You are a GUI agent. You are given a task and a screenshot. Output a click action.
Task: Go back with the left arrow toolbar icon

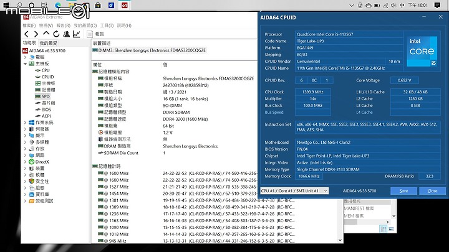click(x=26, y=34)
